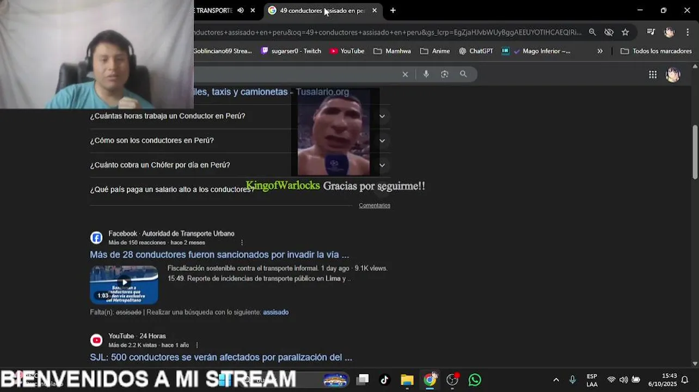Switch the ESP LAA input language
Screen dimensions: 699x392
coord(592,380)
